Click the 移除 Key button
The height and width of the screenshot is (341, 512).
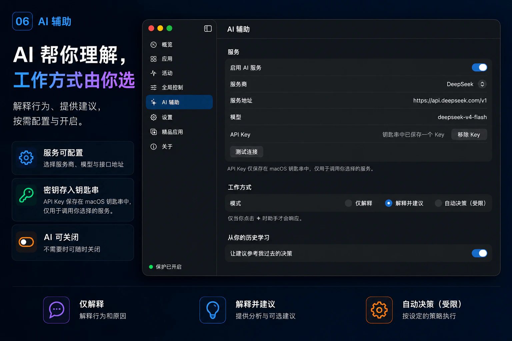(x=469, y=135)
